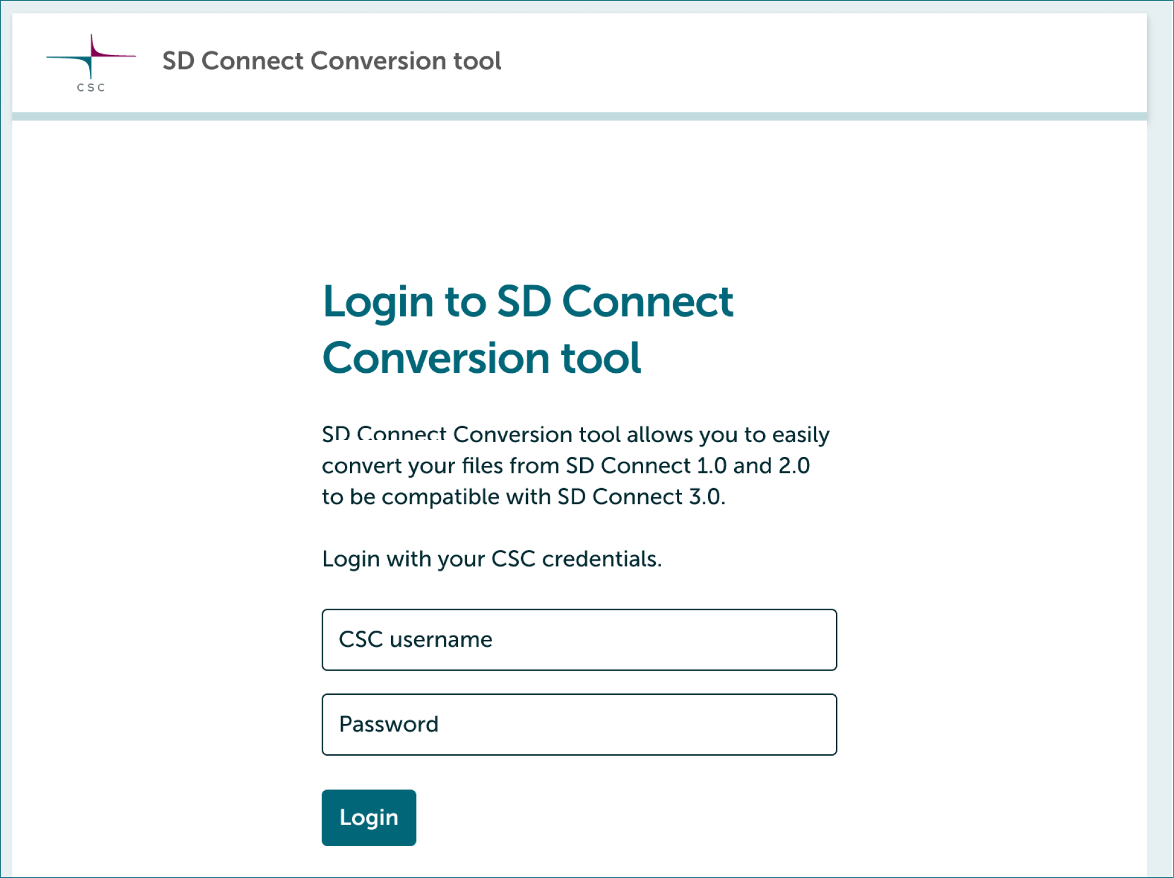Click inside the Password entry box
Image resolution: width=1174 pixels, height=878 pixels.
(x=578, y=724)
